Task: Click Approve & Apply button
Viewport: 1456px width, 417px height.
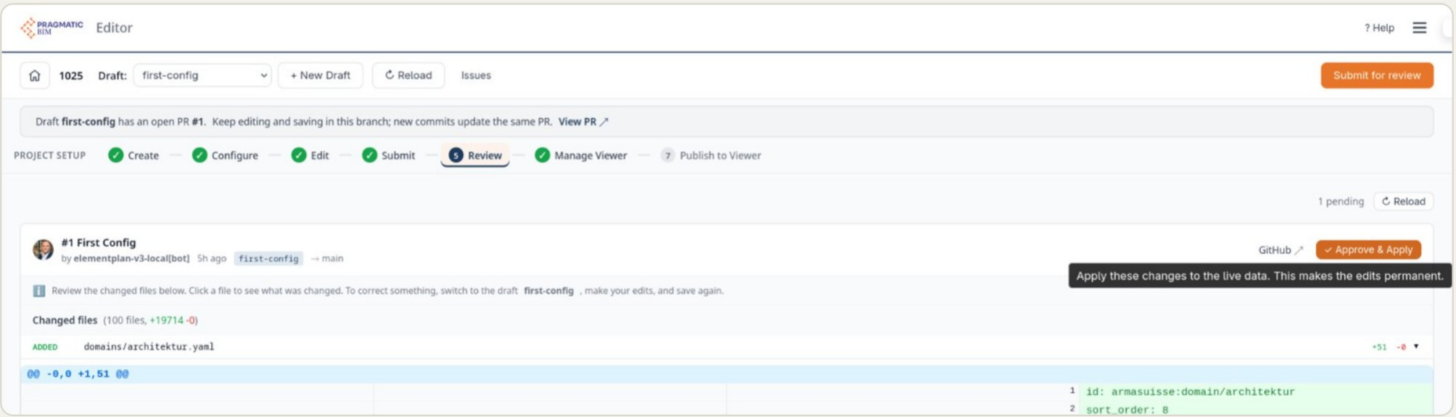Action: tap(1368, 249)
